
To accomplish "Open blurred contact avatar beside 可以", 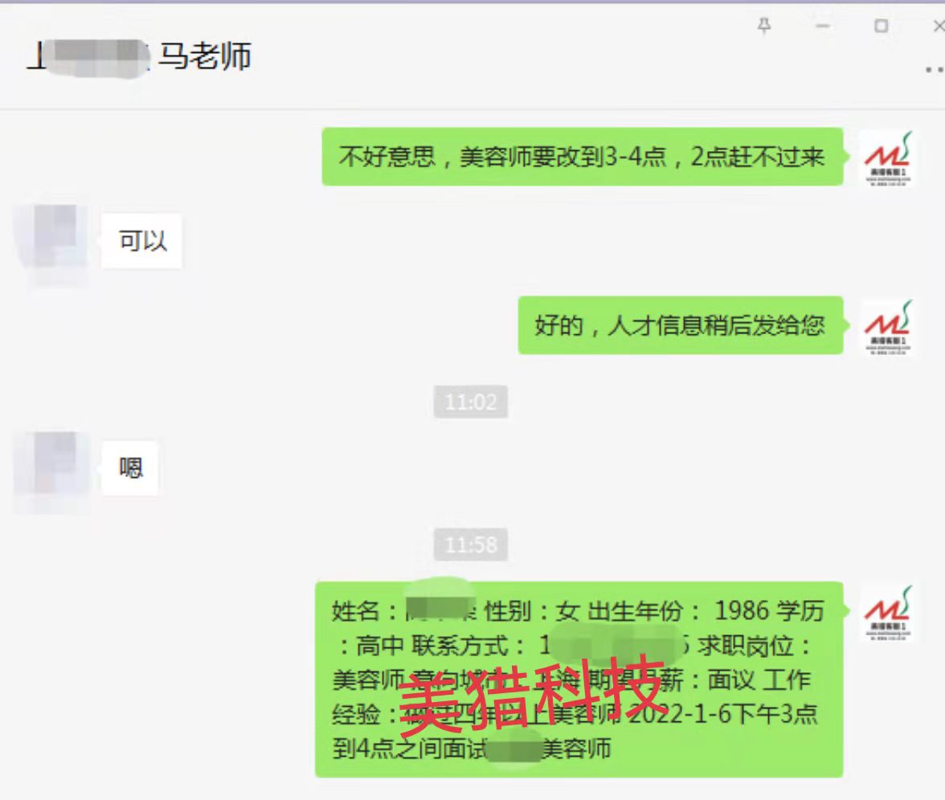I will click(51, 239).
